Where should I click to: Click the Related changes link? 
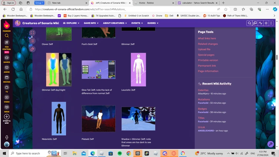208,44
